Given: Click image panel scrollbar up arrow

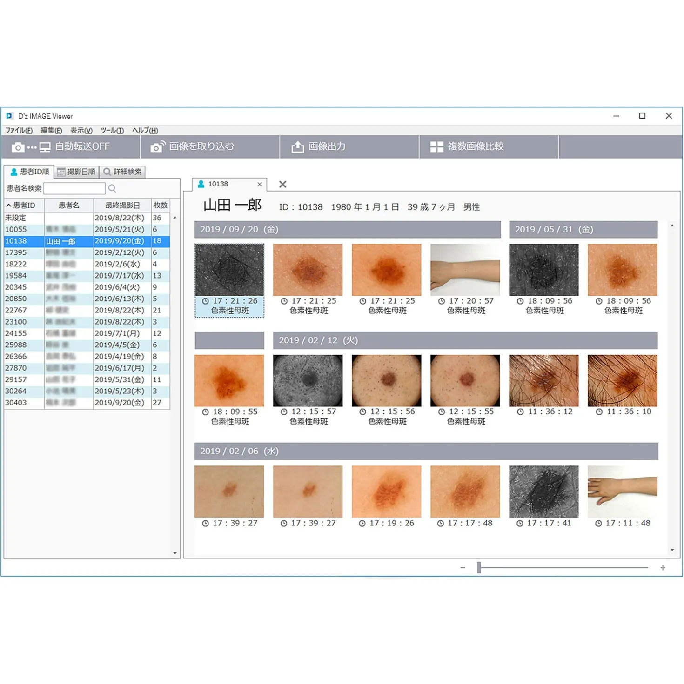Looking at the screenshot, I should 672,226.
